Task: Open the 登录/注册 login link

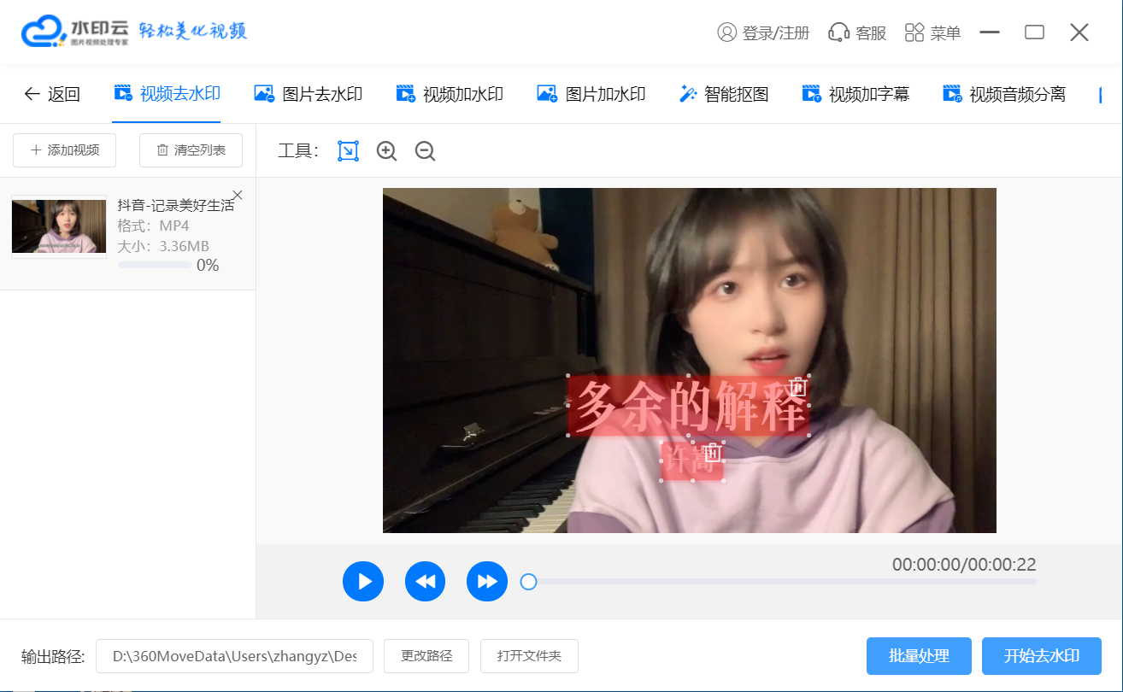Action: point(763,33)
